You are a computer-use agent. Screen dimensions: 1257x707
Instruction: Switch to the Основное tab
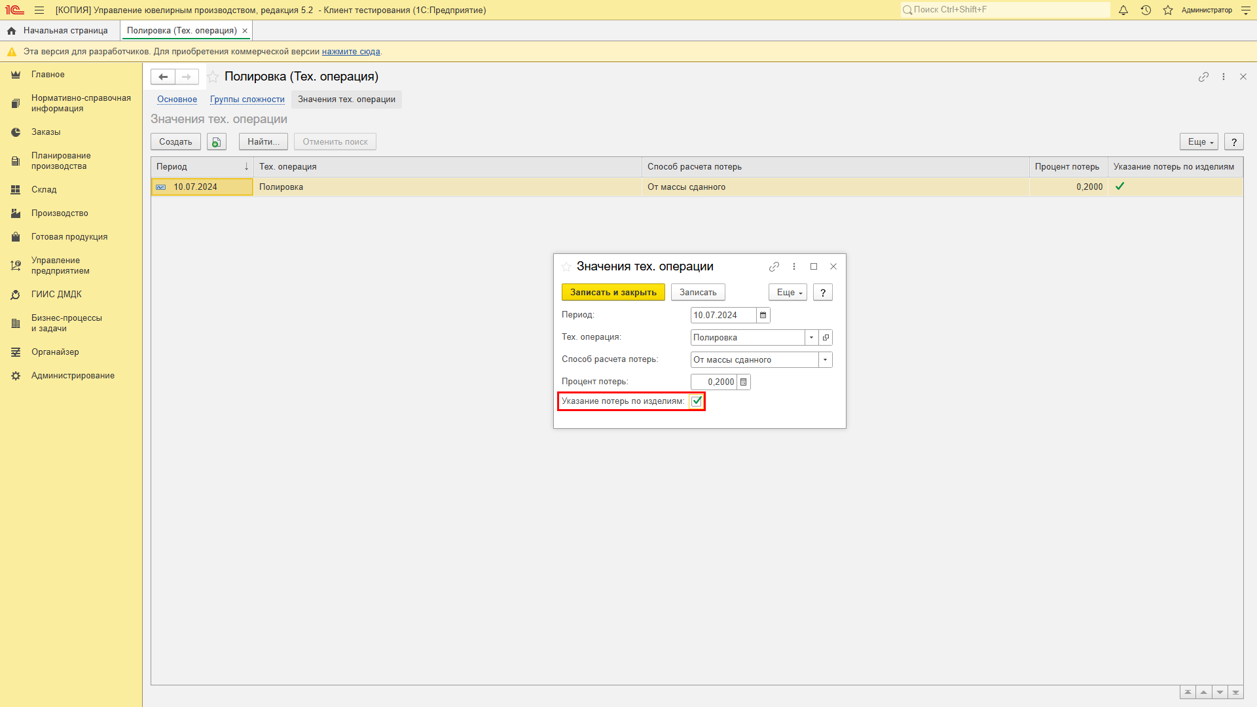pos(177,100)
